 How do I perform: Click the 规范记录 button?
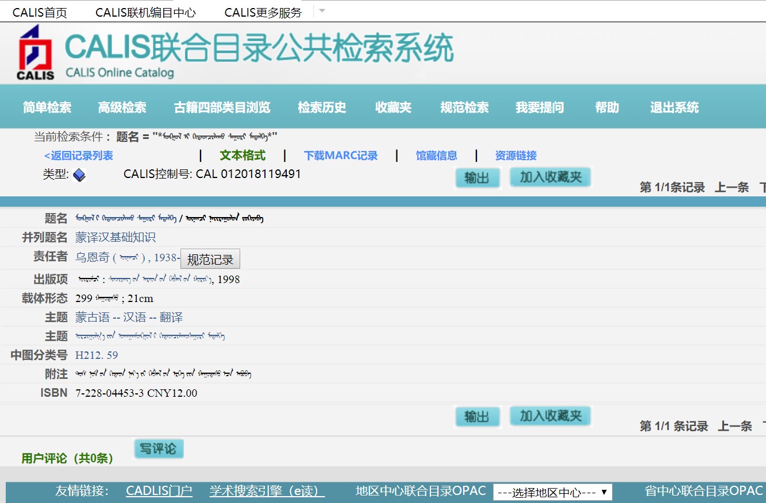click(210, 260)
